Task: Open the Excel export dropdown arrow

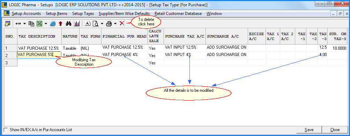Action: pos(46,23)
